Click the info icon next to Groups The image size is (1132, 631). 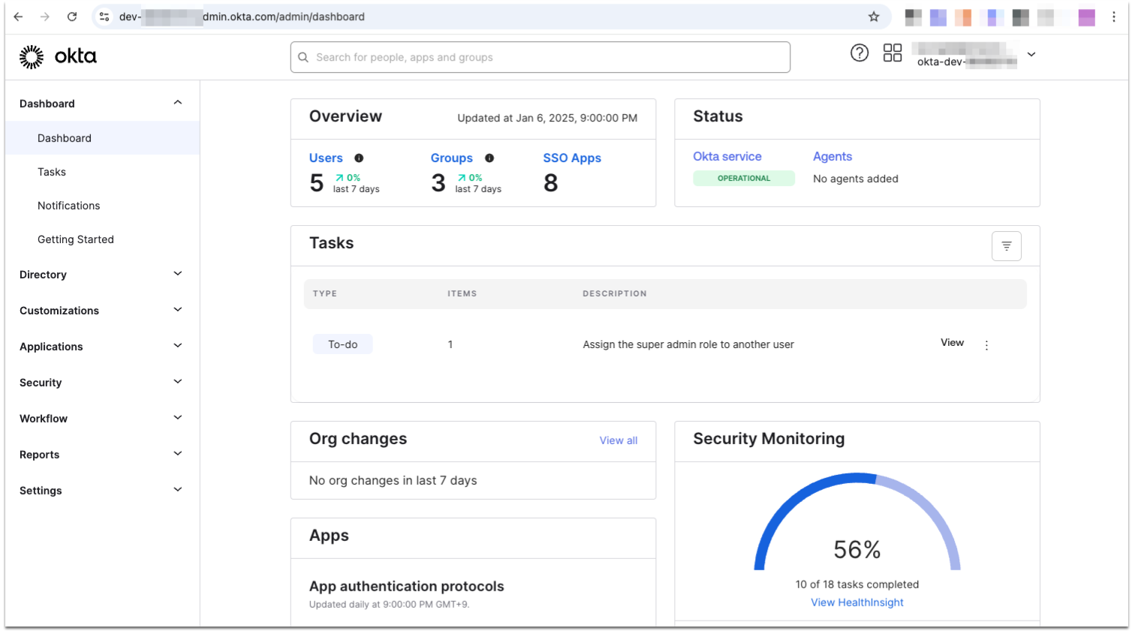pyautogui.click(x=489, y=158)
